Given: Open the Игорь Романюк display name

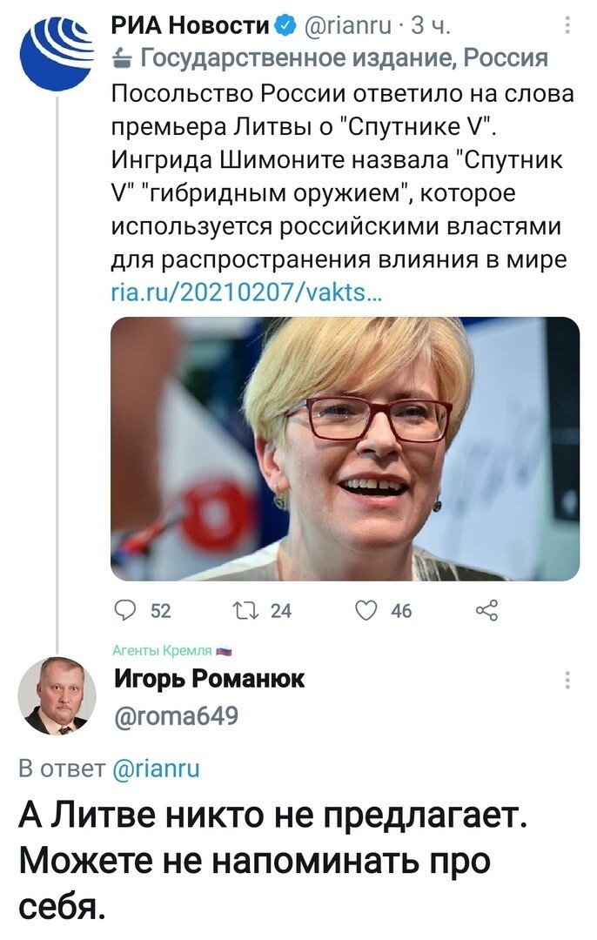Looking at the screenshot, I should pyautogui.click(x=209, y=679).
